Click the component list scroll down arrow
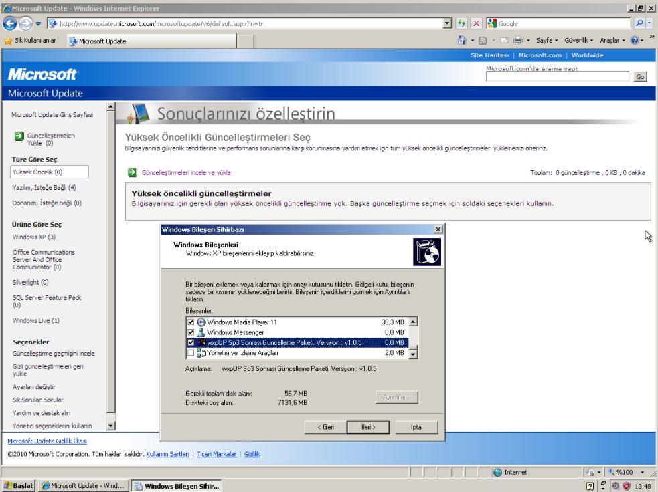This screenshot has height=492, width=658. click(413, 354)
